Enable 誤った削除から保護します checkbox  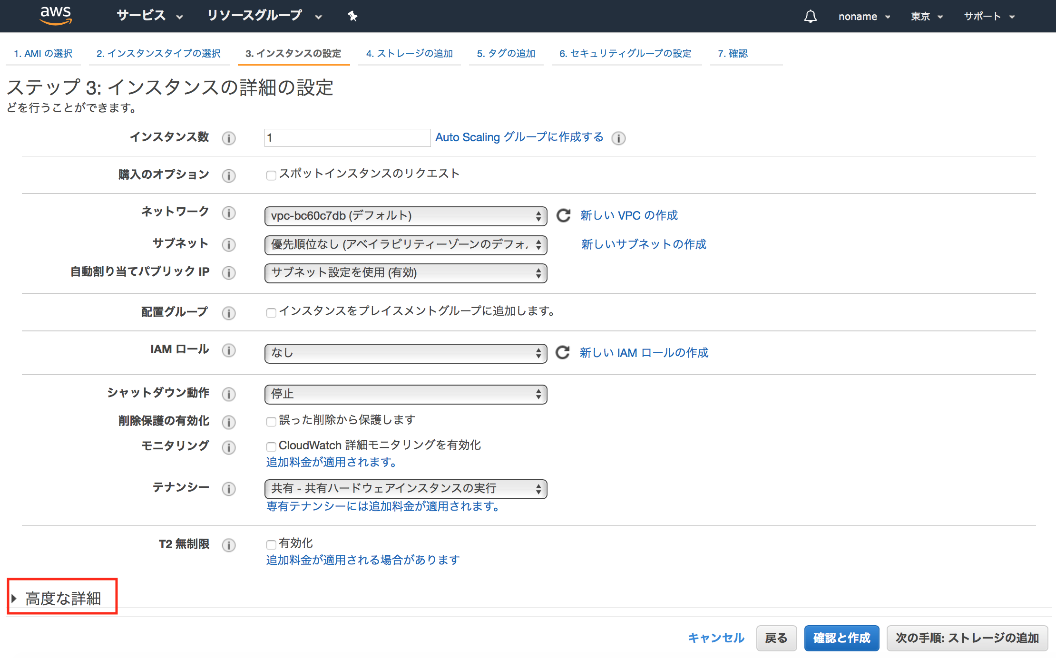(271, 422)
